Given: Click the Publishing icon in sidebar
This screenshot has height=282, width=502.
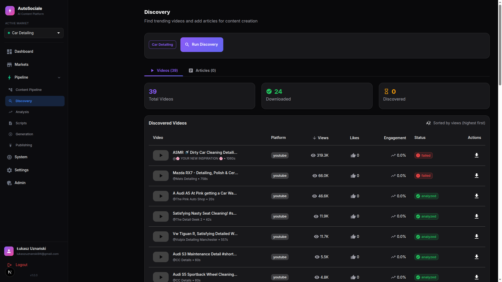Looking at the screenshot, I should pyautogui.click(x=10, y=145).
